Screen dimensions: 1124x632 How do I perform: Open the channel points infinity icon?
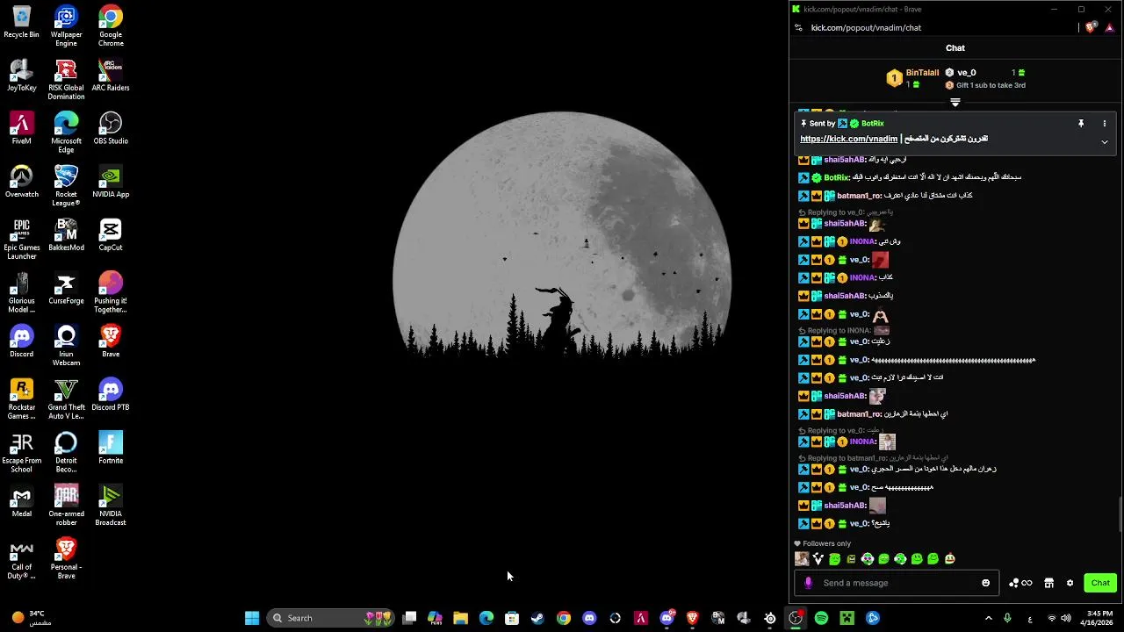pos(1020,583)
